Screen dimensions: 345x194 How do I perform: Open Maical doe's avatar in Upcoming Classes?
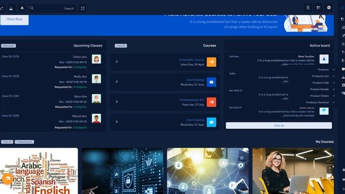click(96, 119)
